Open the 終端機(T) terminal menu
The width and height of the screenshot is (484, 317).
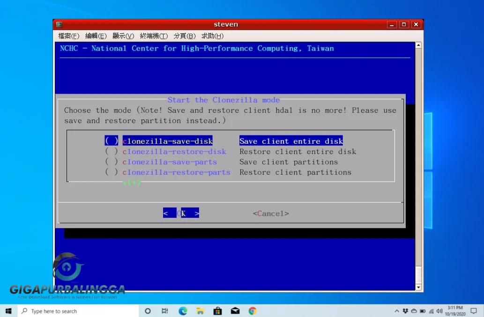(x=154, y=36)
